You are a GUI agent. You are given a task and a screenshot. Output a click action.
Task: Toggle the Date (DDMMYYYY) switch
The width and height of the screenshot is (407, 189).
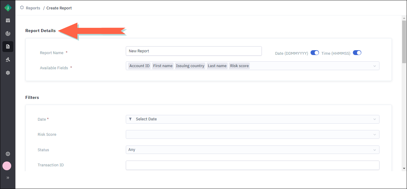tap(315, 53)
